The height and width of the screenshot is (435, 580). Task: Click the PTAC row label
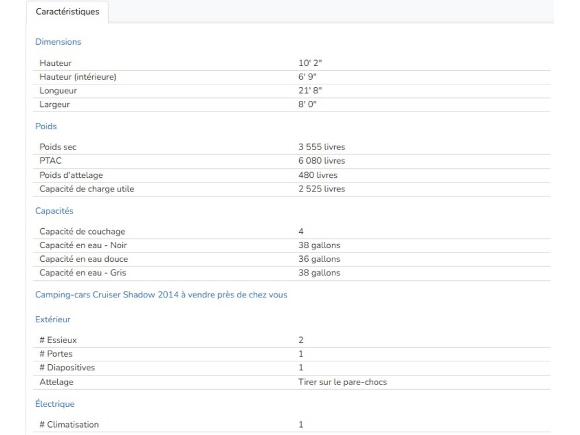(x=50, y=161)
